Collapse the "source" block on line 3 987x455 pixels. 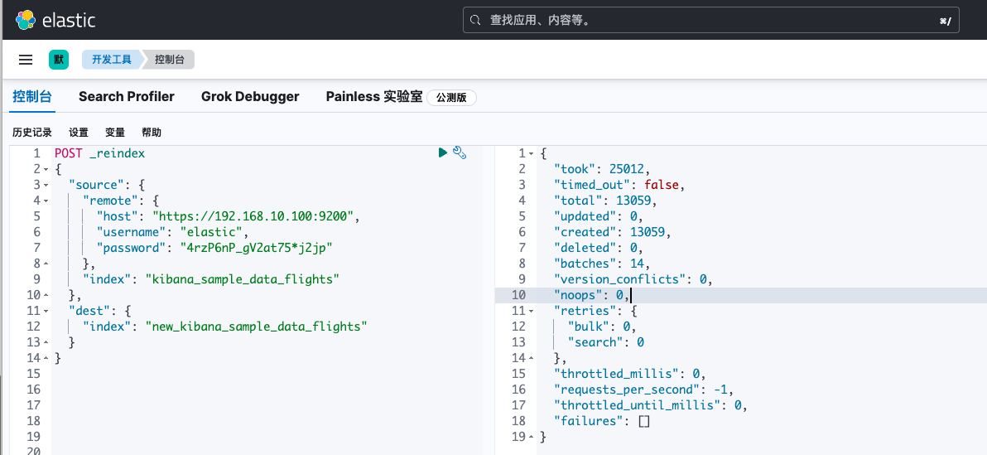[46, 185]
